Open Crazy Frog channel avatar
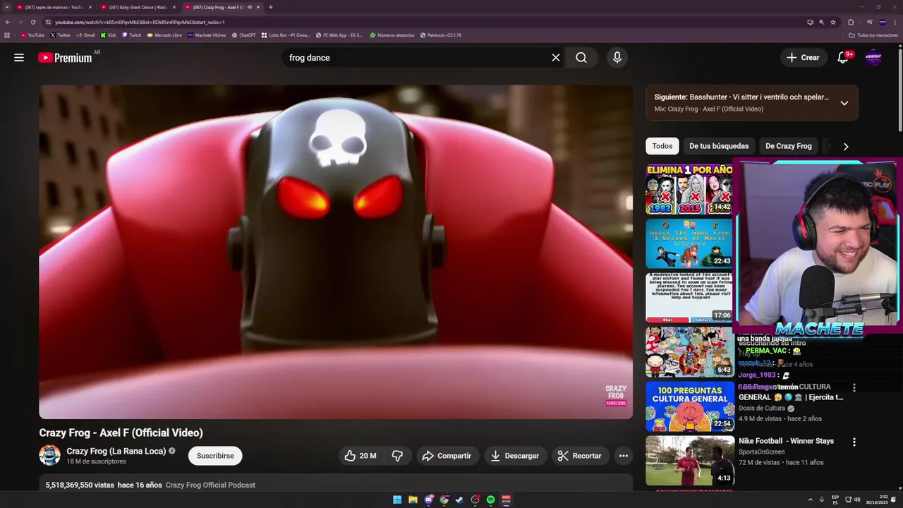903x508 pixels. pos(49,456)
